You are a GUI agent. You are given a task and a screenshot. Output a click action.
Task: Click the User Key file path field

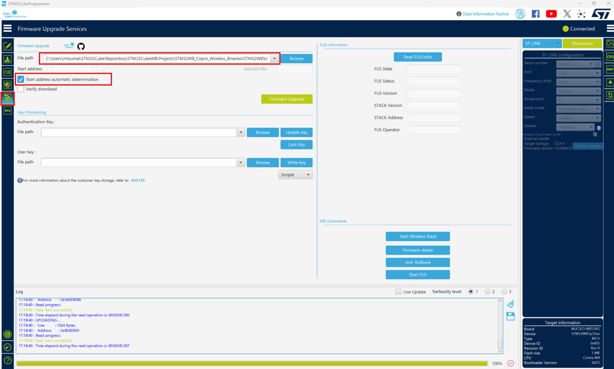139,162
